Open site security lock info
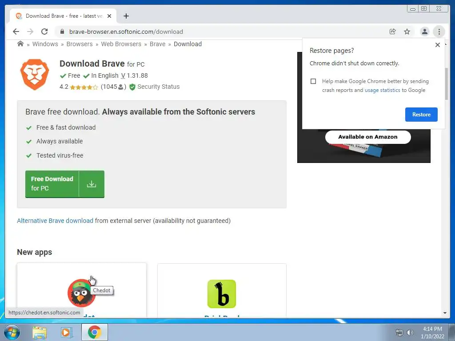 [62, 32]
